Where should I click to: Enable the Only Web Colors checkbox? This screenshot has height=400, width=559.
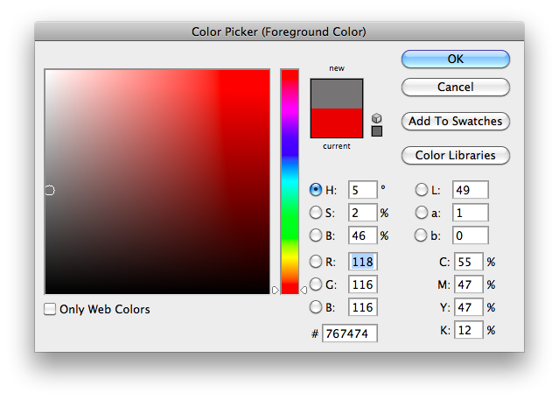point(51,309)
